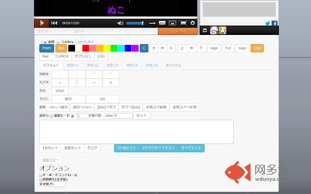
Task: Pick the black color swatch
Action: [71, 48]
